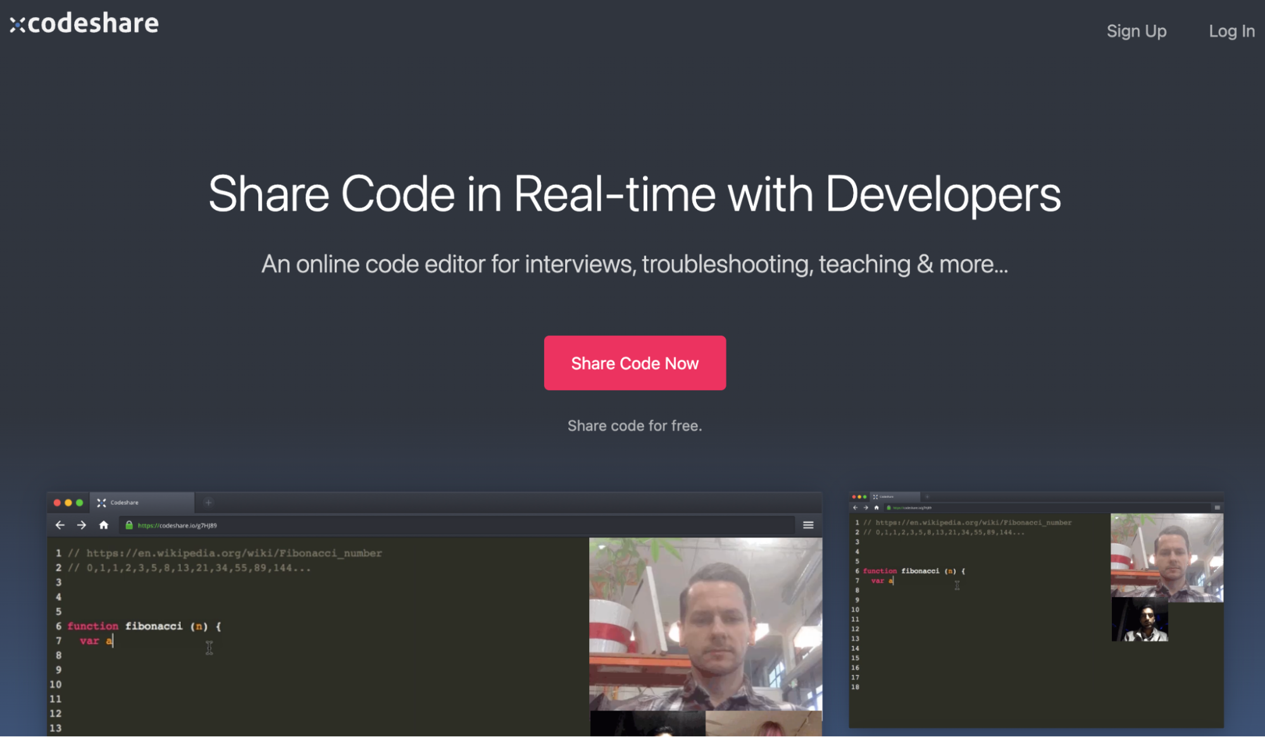Click 'function fibonacci (n) {' in large demo
1265x737 pixels.
coord(144,626)
